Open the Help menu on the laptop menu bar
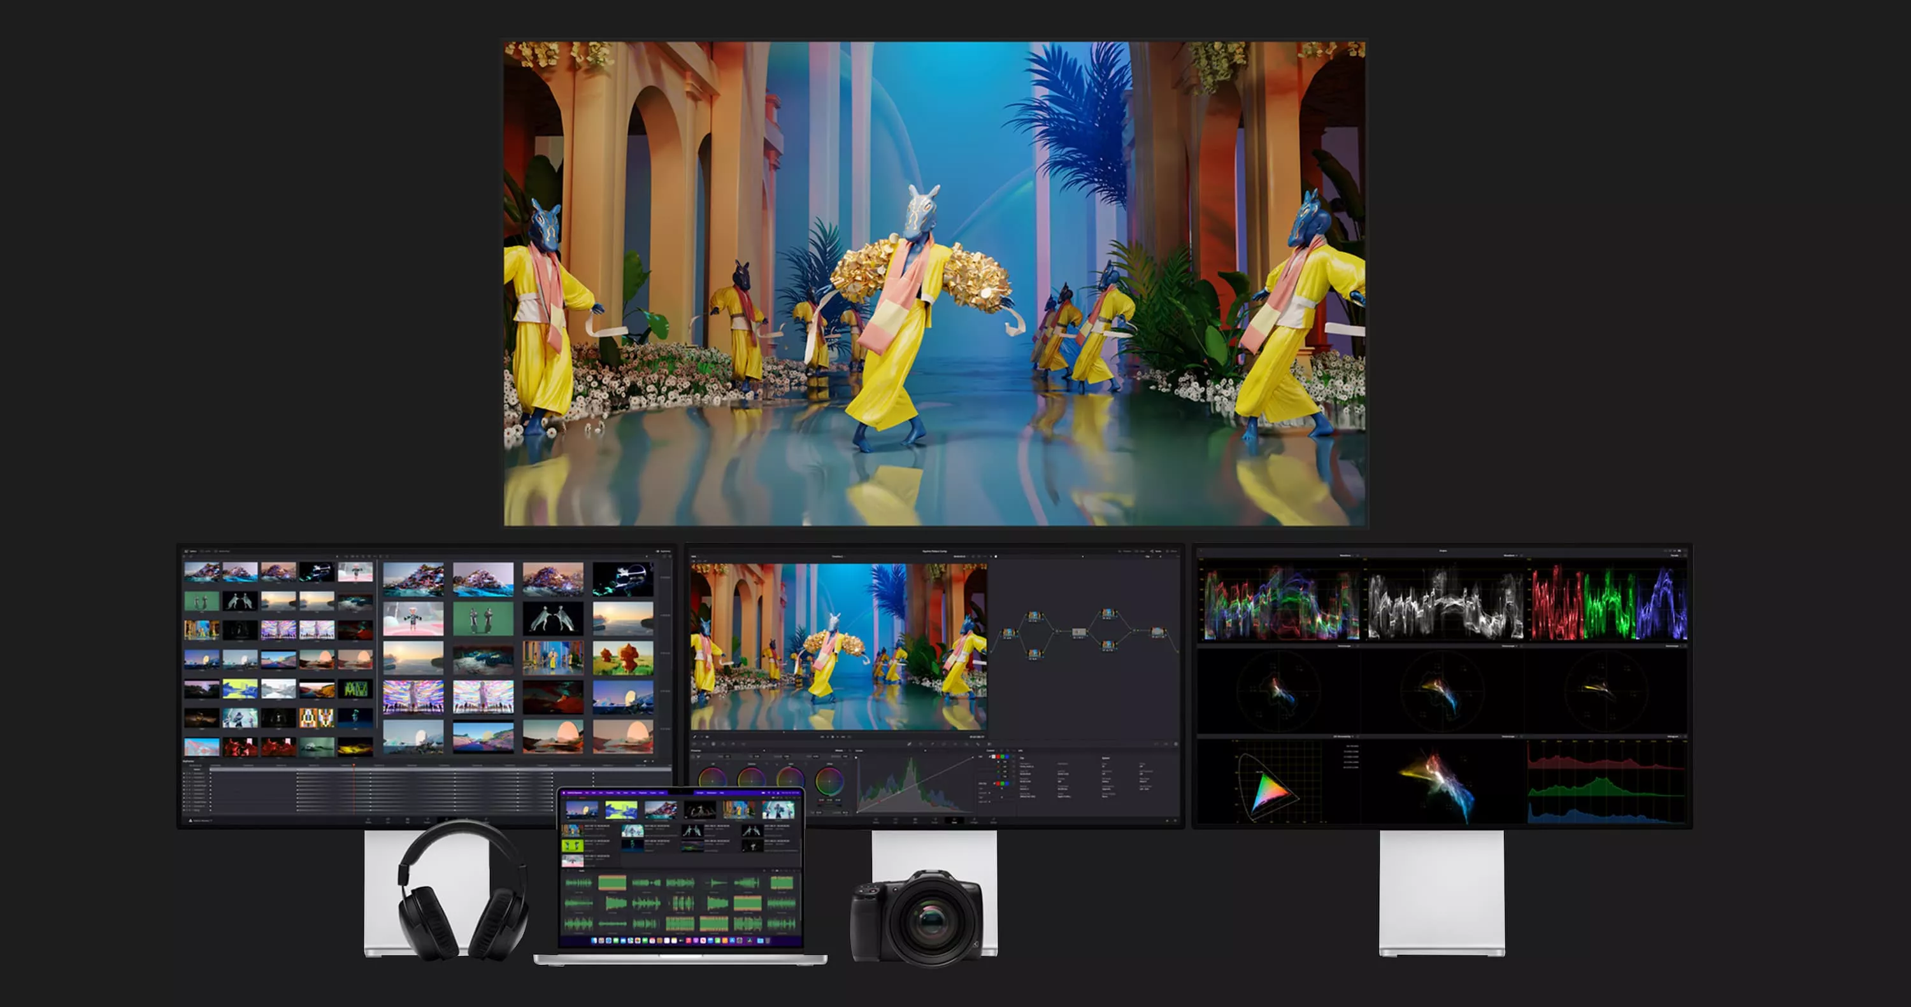 [722, 793]
